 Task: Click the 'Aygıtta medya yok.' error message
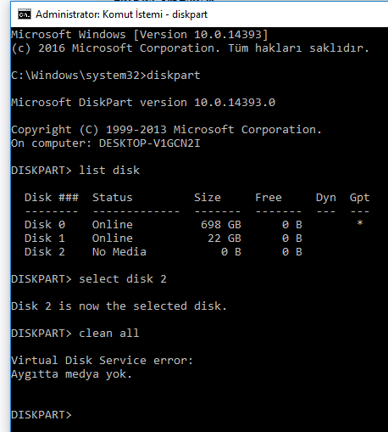coord(71,374)
